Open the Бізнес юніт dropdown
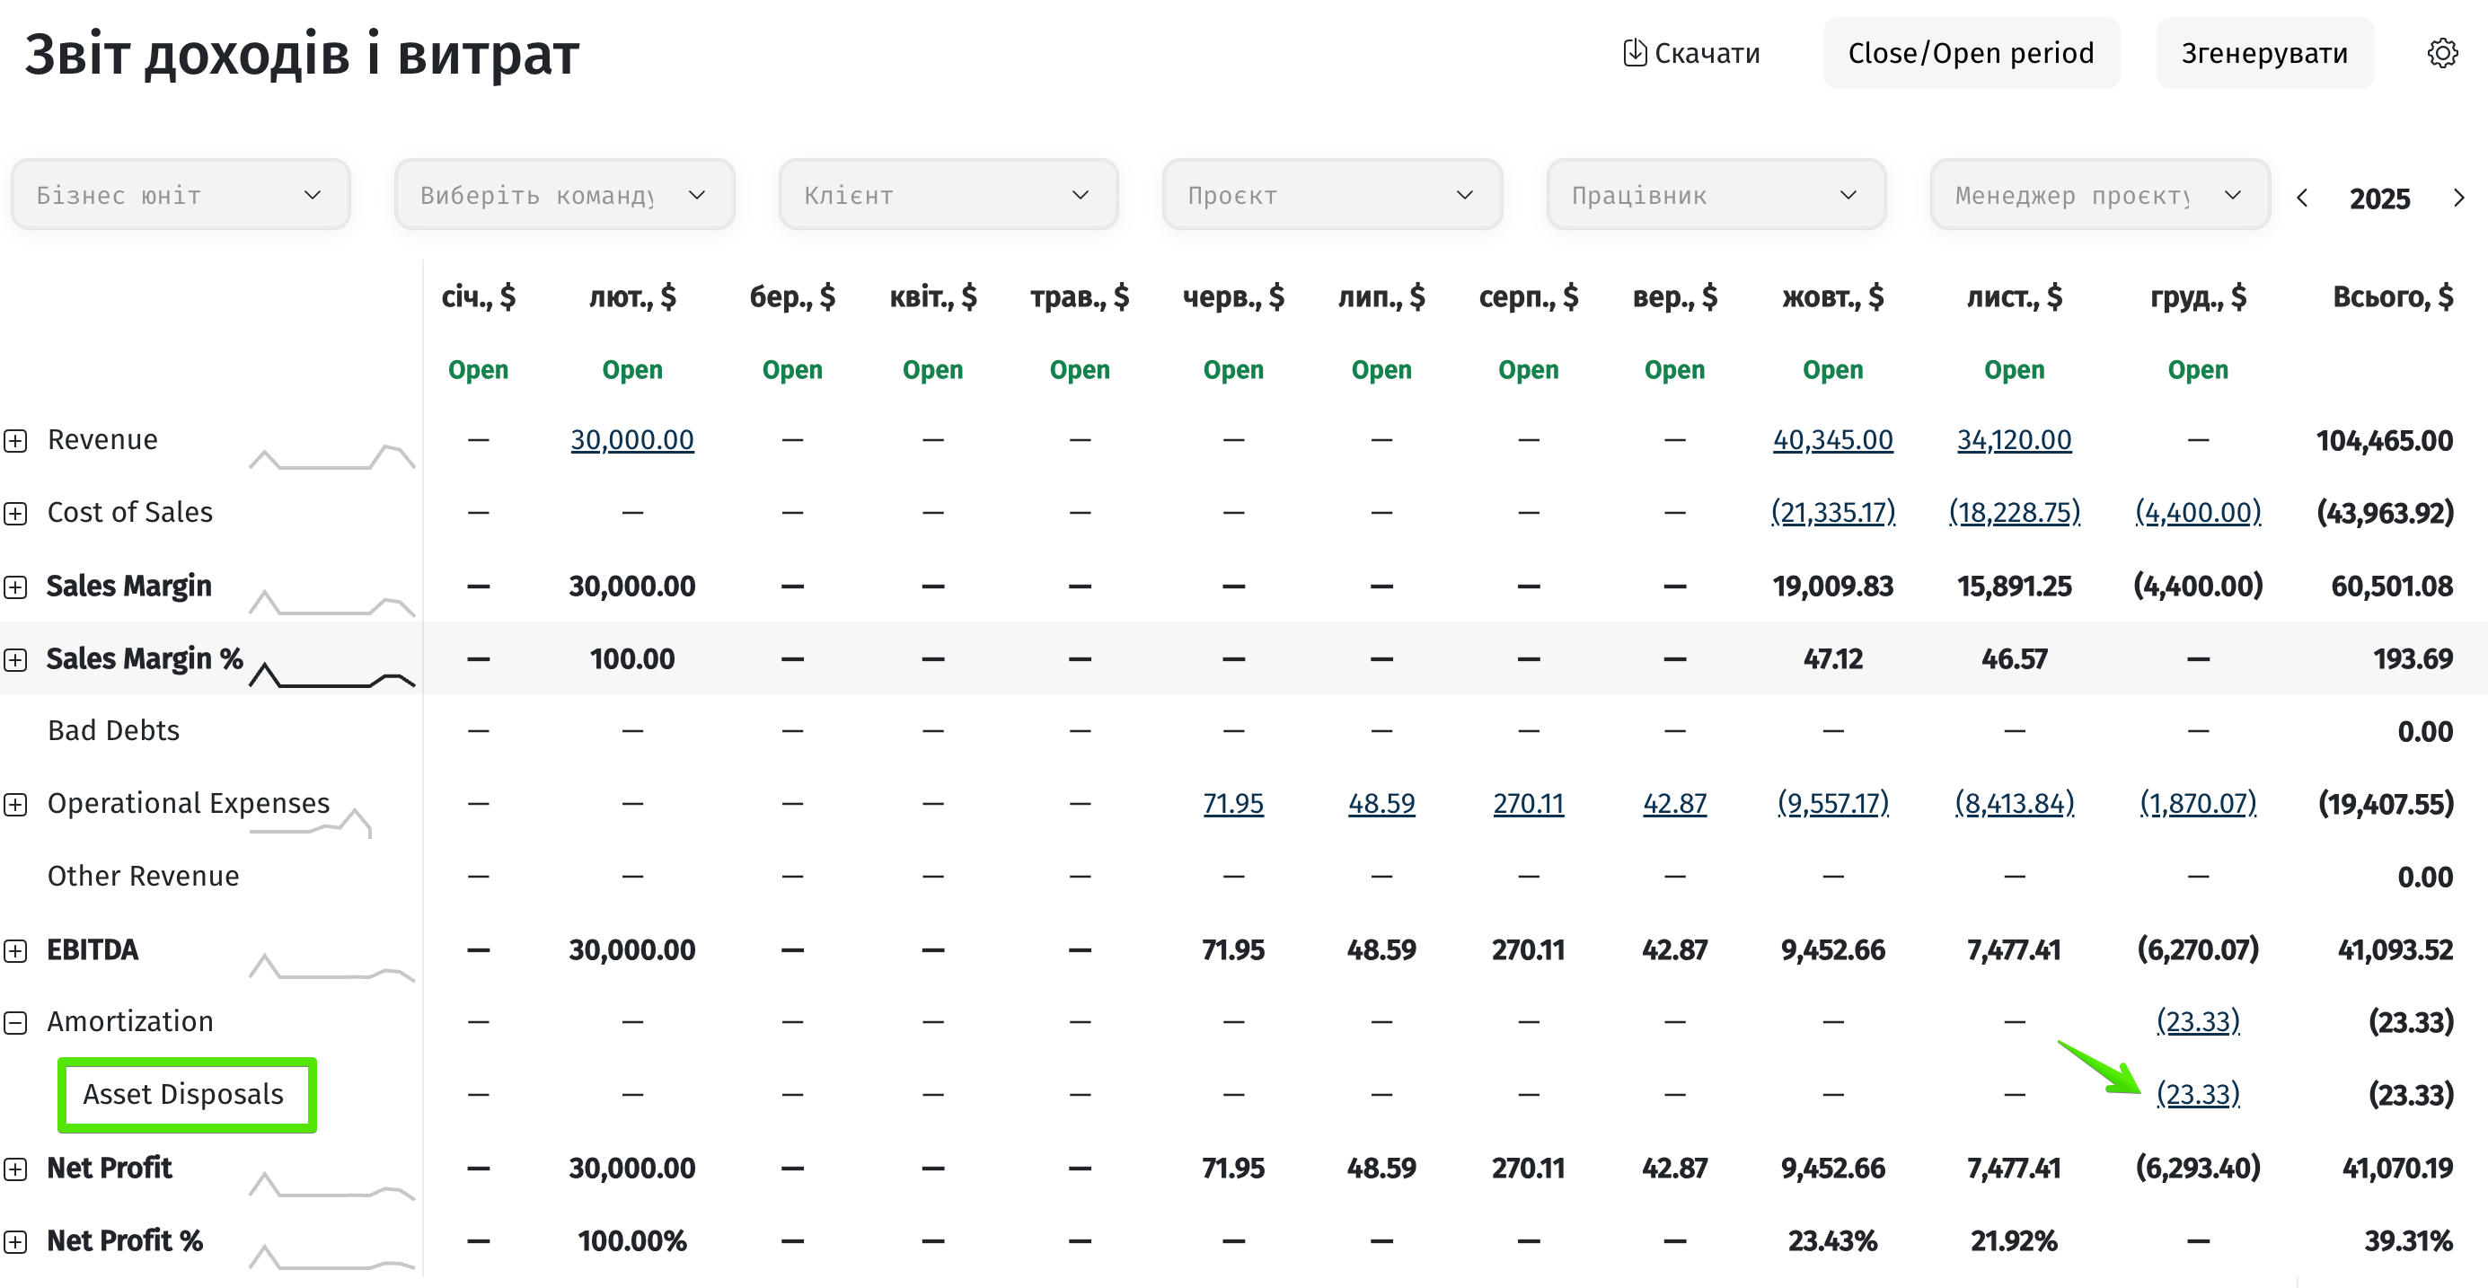Screen dimensions: 2488x1288 pos(180,195)
